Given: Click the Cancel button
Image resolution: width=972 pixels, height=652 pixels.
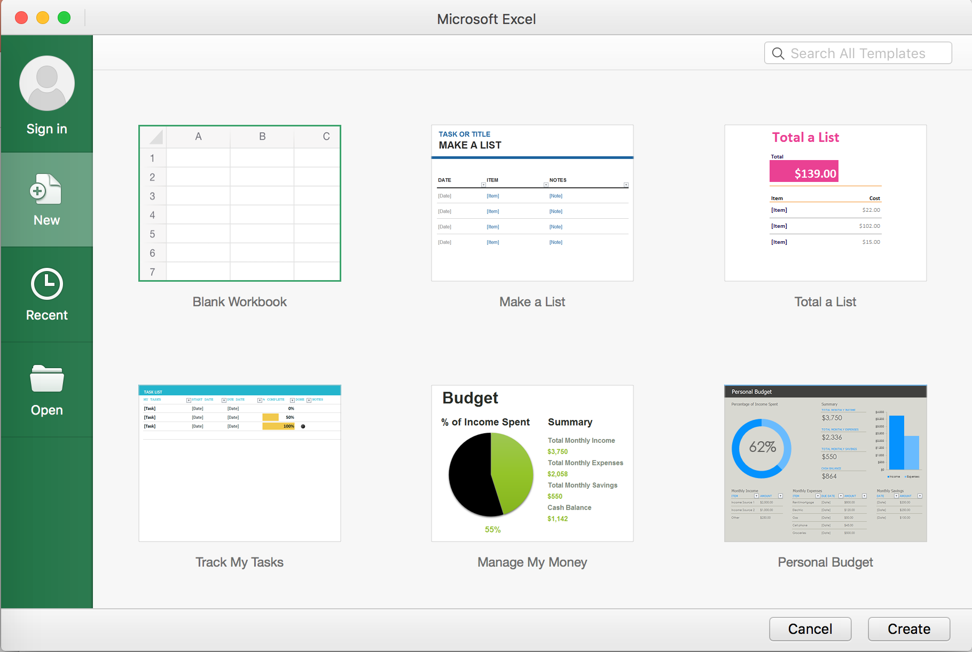Looking at the screenshot, I should point(810,629).
